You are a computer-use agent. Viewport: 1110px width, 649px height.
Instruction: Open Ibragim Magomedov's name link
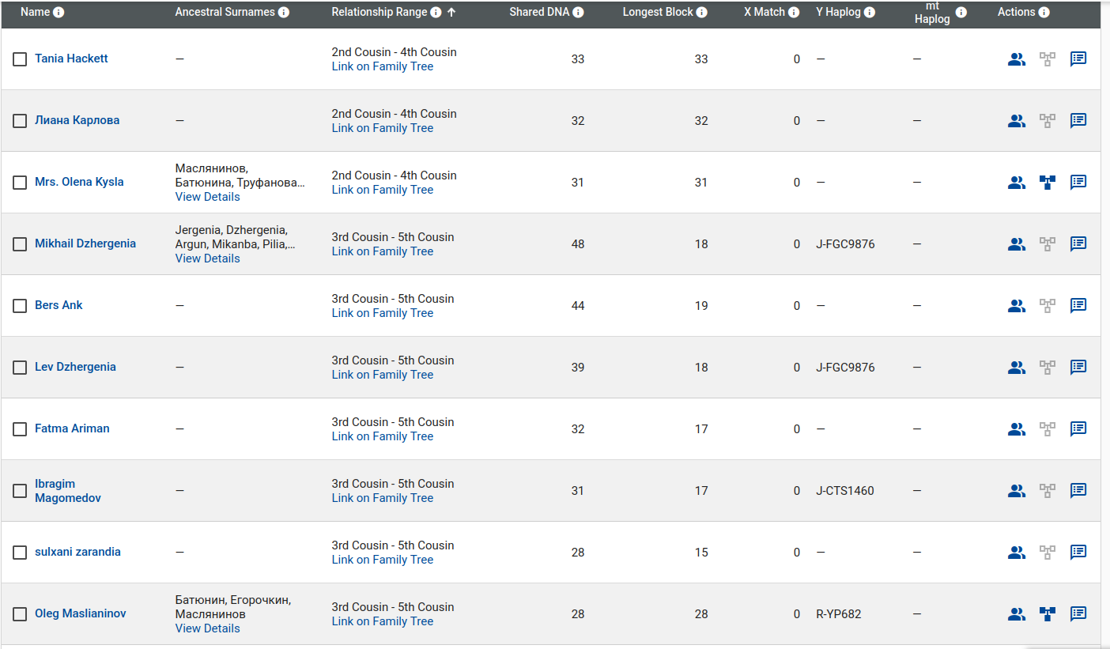pos(68,491)
